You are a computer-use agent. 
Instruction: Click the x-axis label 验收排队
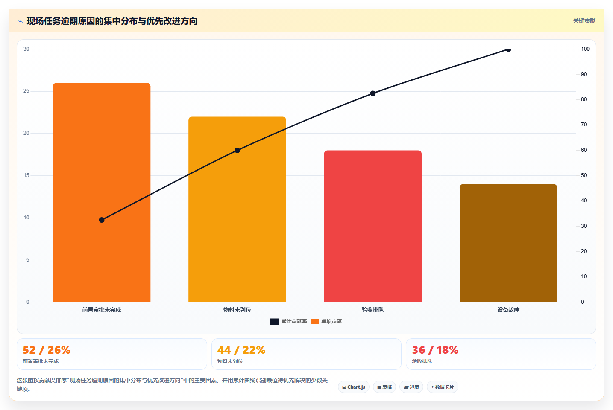(x=373, y=310)
